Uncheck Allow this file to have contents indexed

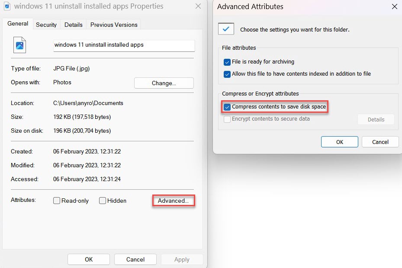coord(227,74)
